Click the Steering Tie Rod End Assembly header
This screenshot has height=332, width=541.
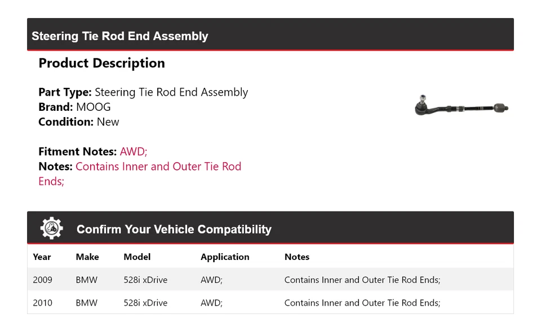(x=120, y=36)
